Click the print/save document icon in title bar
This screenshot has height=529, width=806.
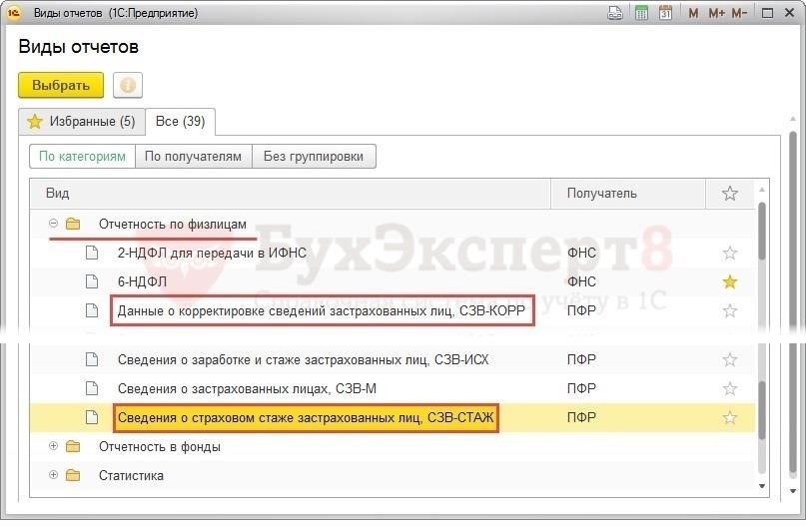[x=615, y=13]
